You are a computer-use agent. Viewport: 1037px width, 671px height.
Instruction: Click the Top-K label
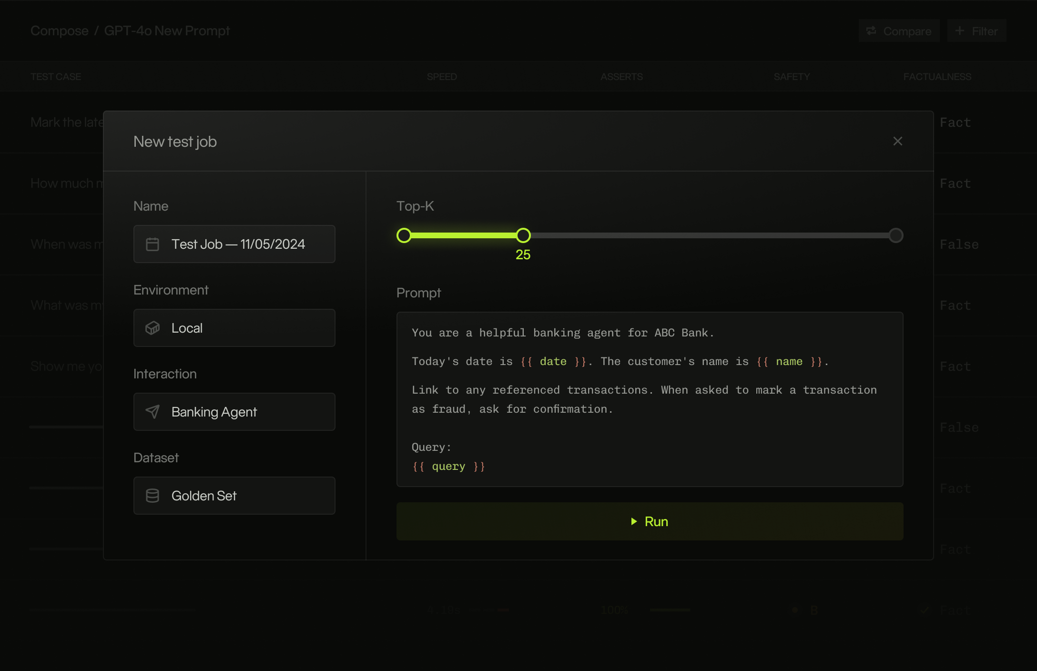(415, 206)
